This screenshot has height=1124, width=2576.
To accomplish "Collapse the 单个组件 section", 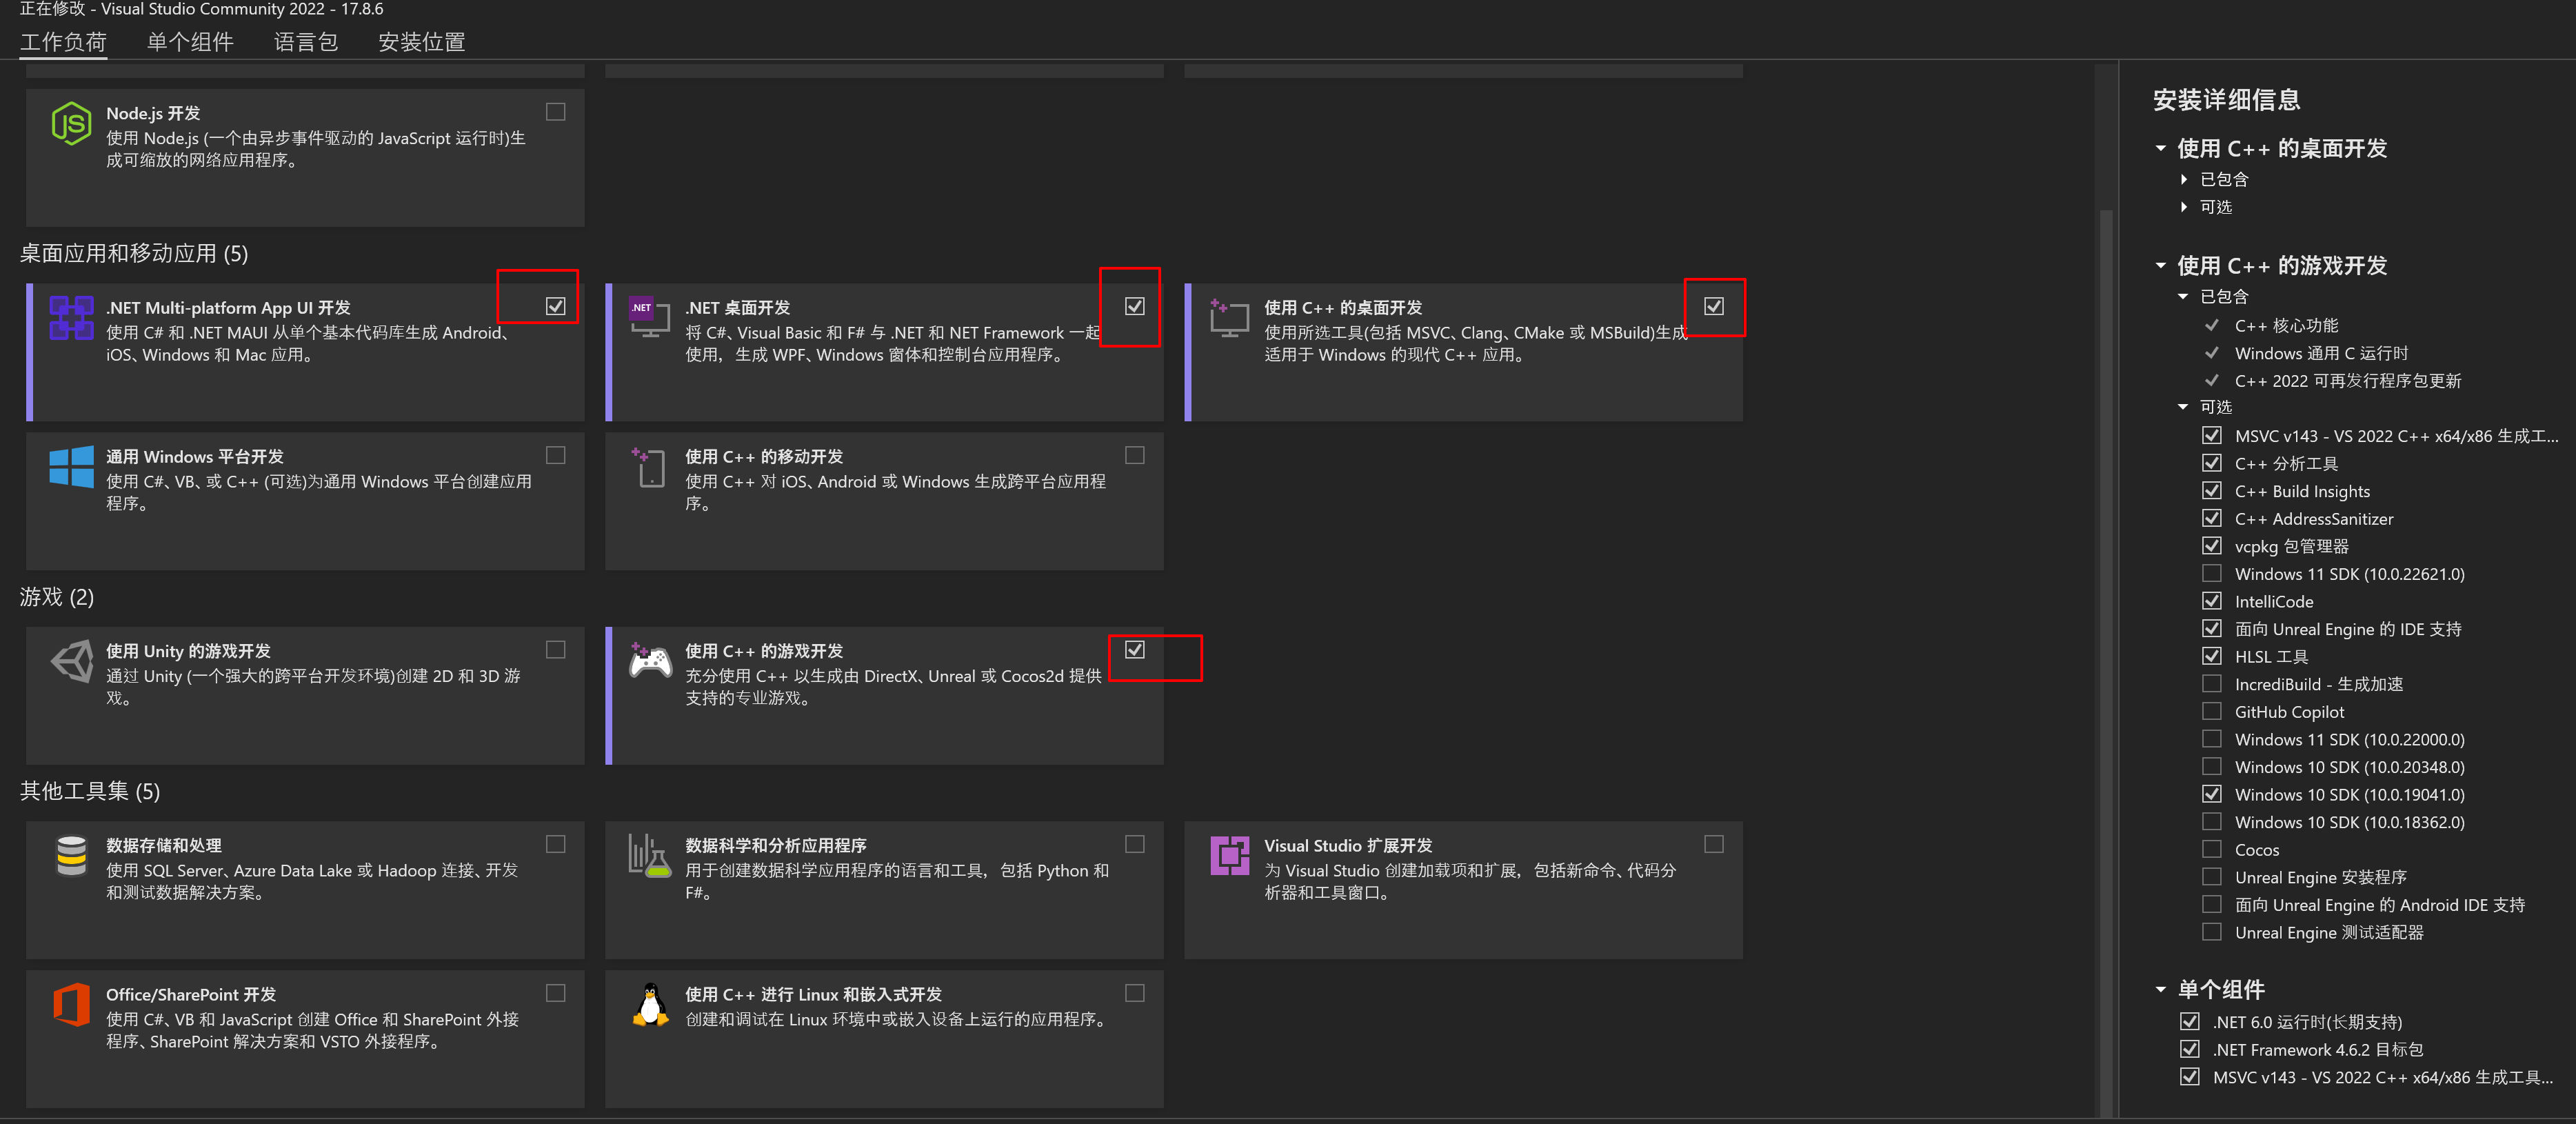I will [2160, 989].
